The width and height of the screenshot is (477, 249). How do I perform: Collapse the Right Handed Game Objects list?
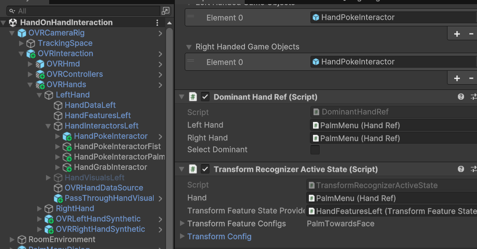point(189,47)
